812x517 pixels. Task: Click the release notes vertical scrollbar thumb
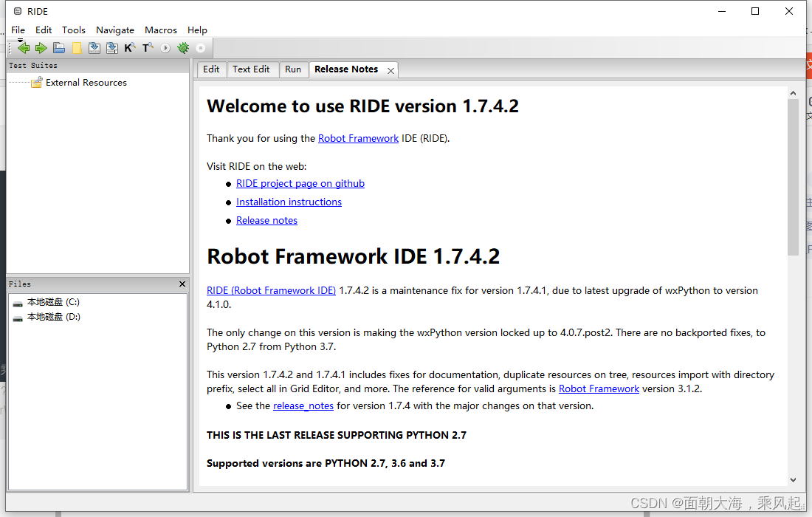point(793,177)
